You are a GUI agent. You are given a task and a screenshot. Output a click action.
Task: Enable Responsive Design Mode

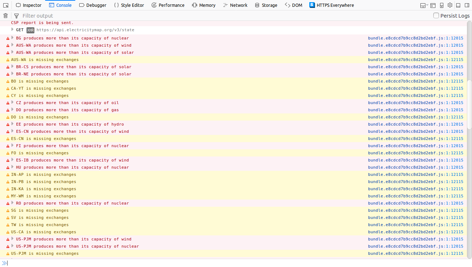442,5
